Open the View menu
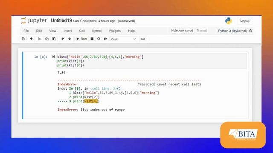Screen dimensions: 273x153 coord(52,31)
